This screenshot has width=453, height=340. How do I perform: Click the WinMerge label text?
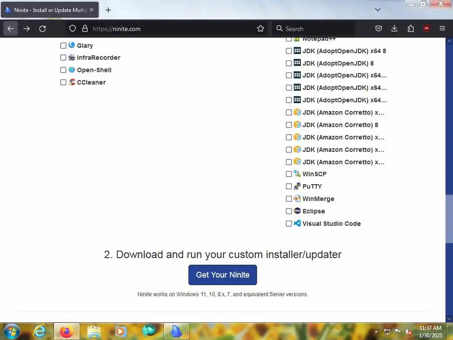[x=318, y=199]
